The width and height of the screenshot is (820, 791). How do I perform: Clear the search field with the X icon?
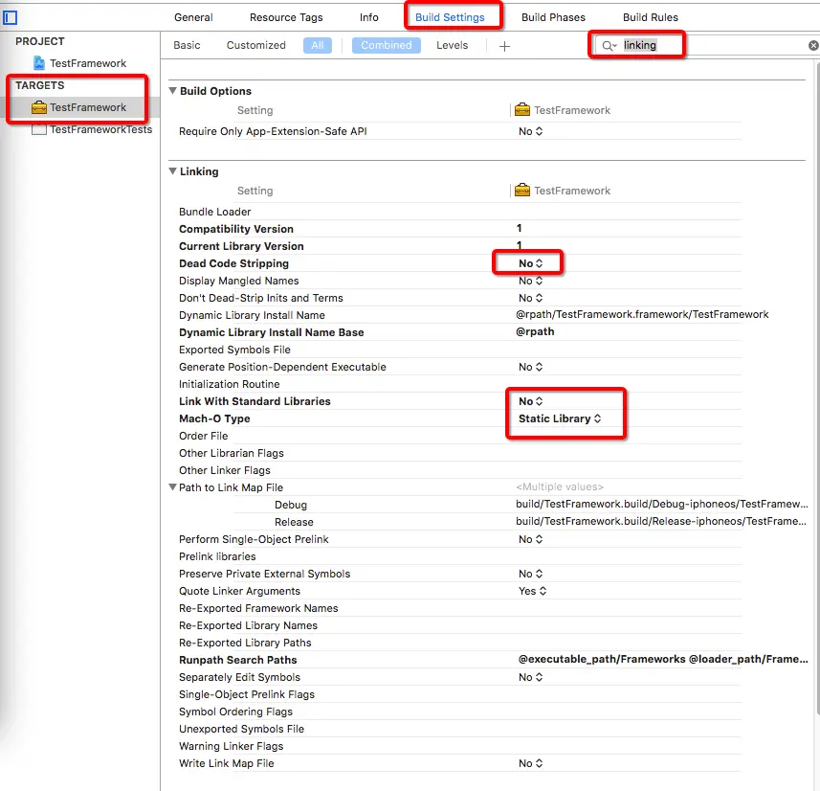813,46
